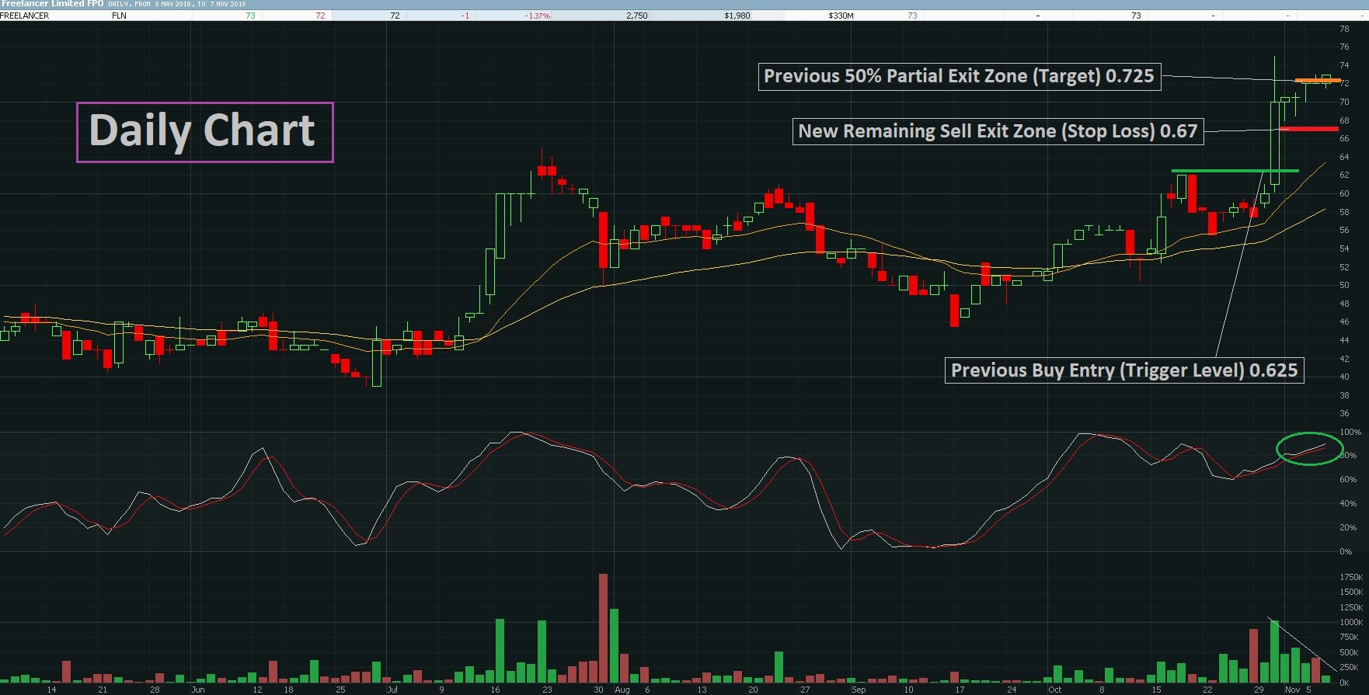
Task: Click the Oct label on the date axis
Action: point(1054,690)
